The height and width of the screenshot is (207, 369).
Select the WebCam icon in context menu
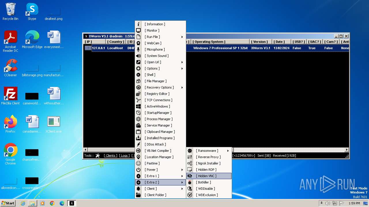click(138, 43)
